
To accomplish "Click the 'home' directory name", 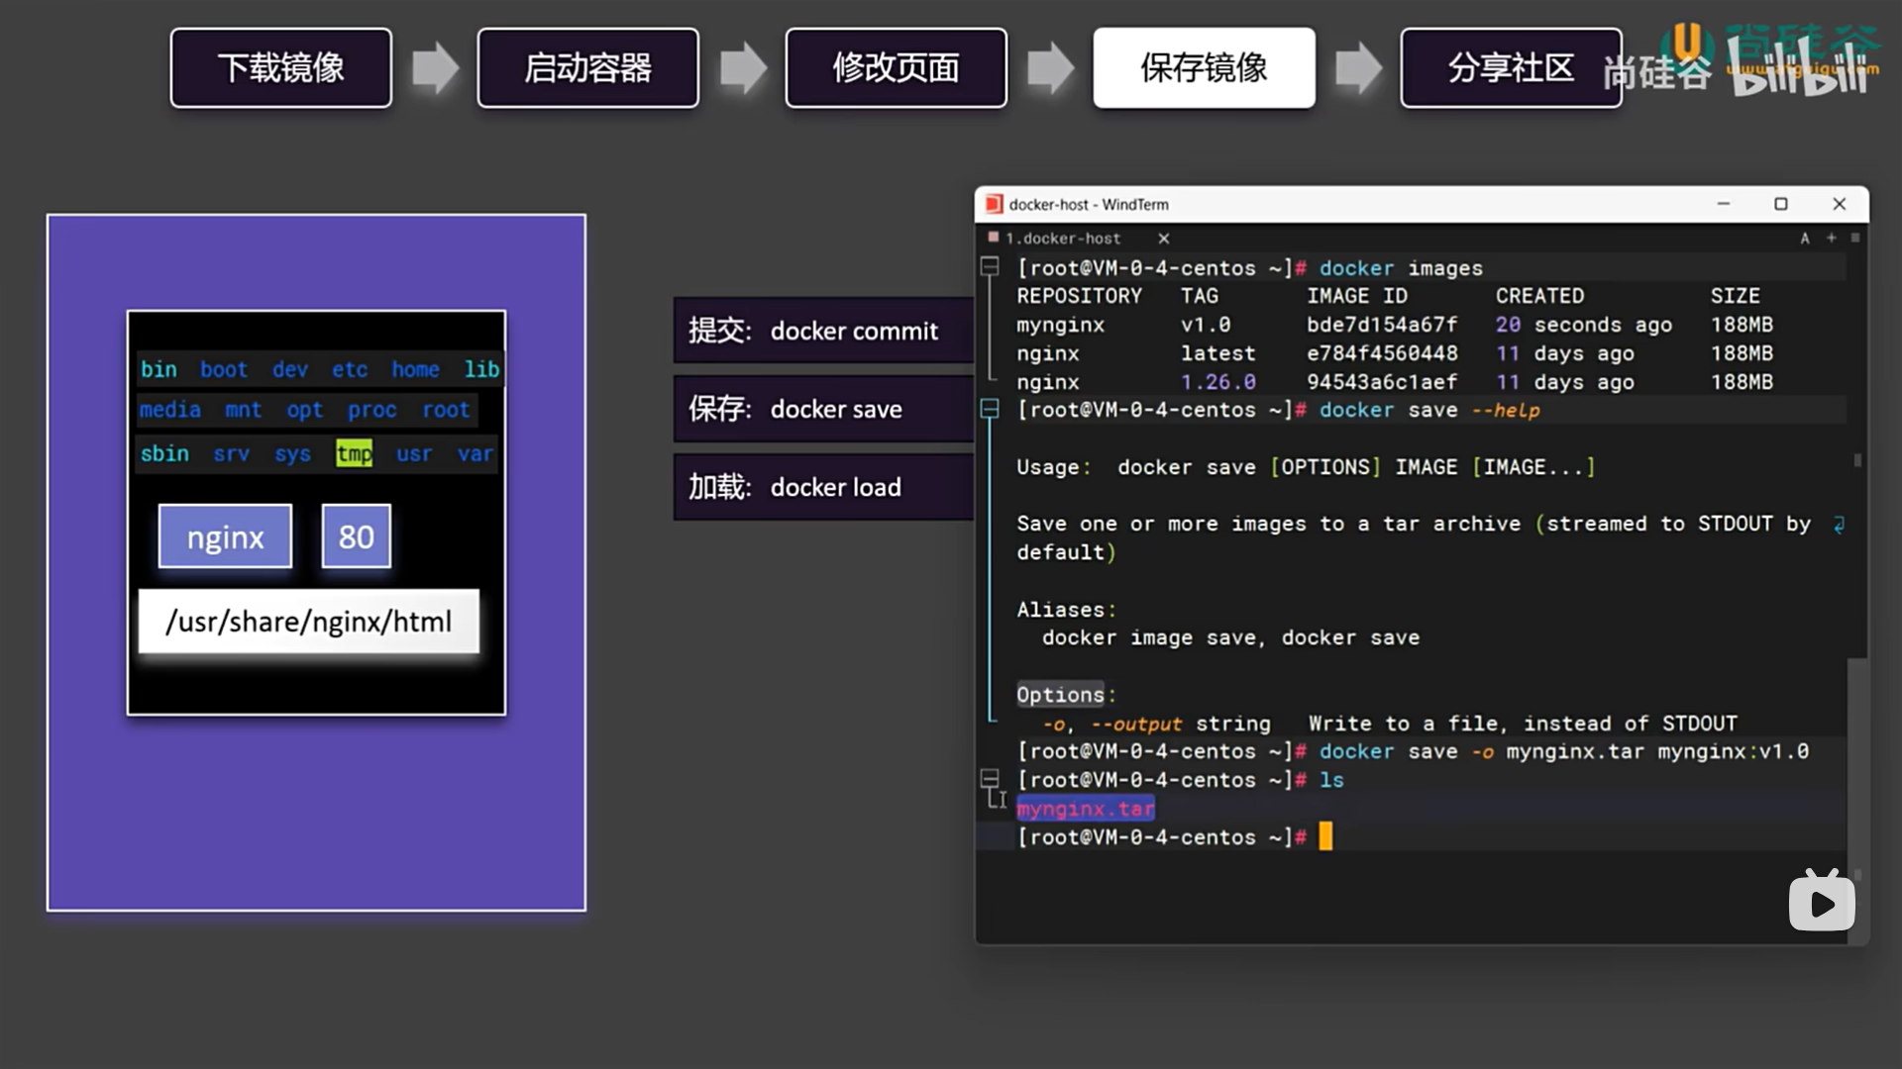I will [415, 369].
